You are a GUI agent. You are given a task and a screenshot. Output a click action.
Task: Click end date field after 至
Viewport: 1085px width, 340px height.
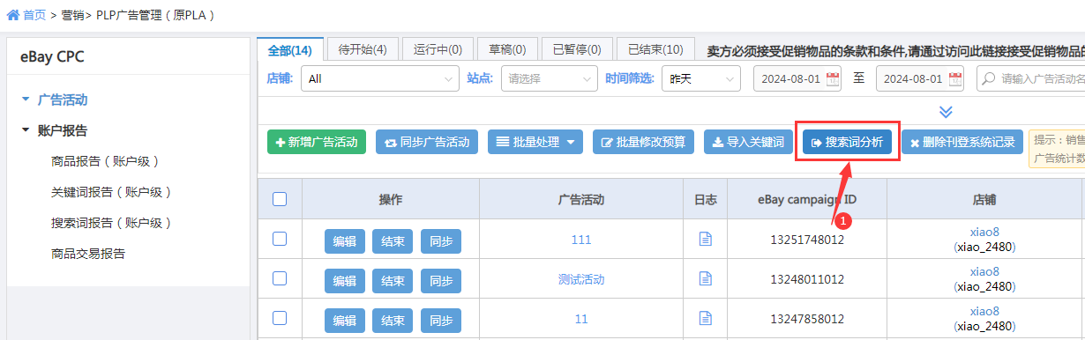pyautogui.click(x=920, y=78)
